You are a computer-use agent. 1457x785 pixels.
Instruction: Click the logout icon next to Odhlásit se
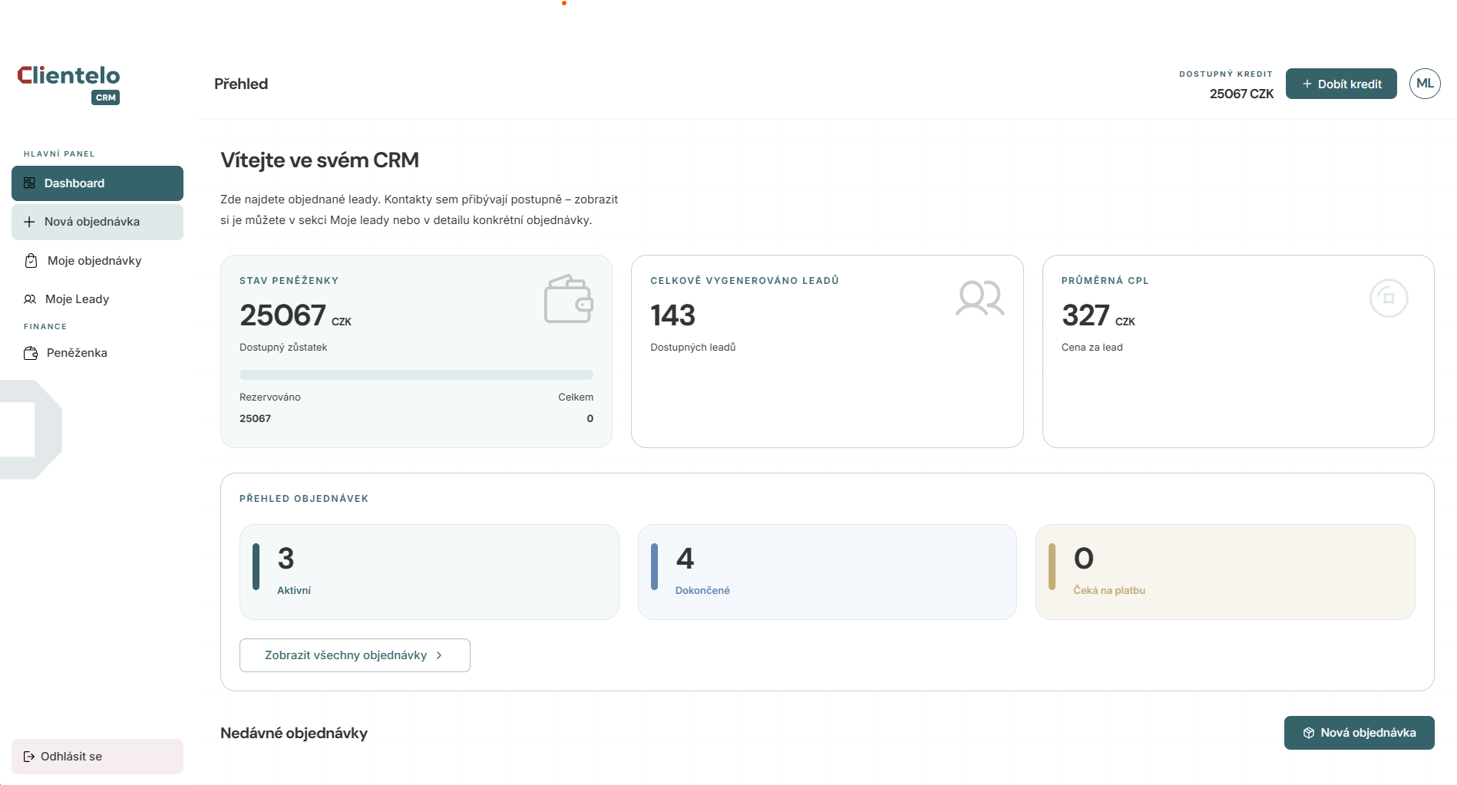(x=28, y=756)
